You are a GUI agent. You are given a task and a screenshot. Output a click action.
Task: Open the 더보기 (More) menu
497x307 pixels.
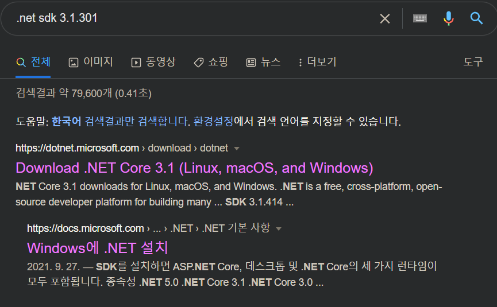(317, 62)
